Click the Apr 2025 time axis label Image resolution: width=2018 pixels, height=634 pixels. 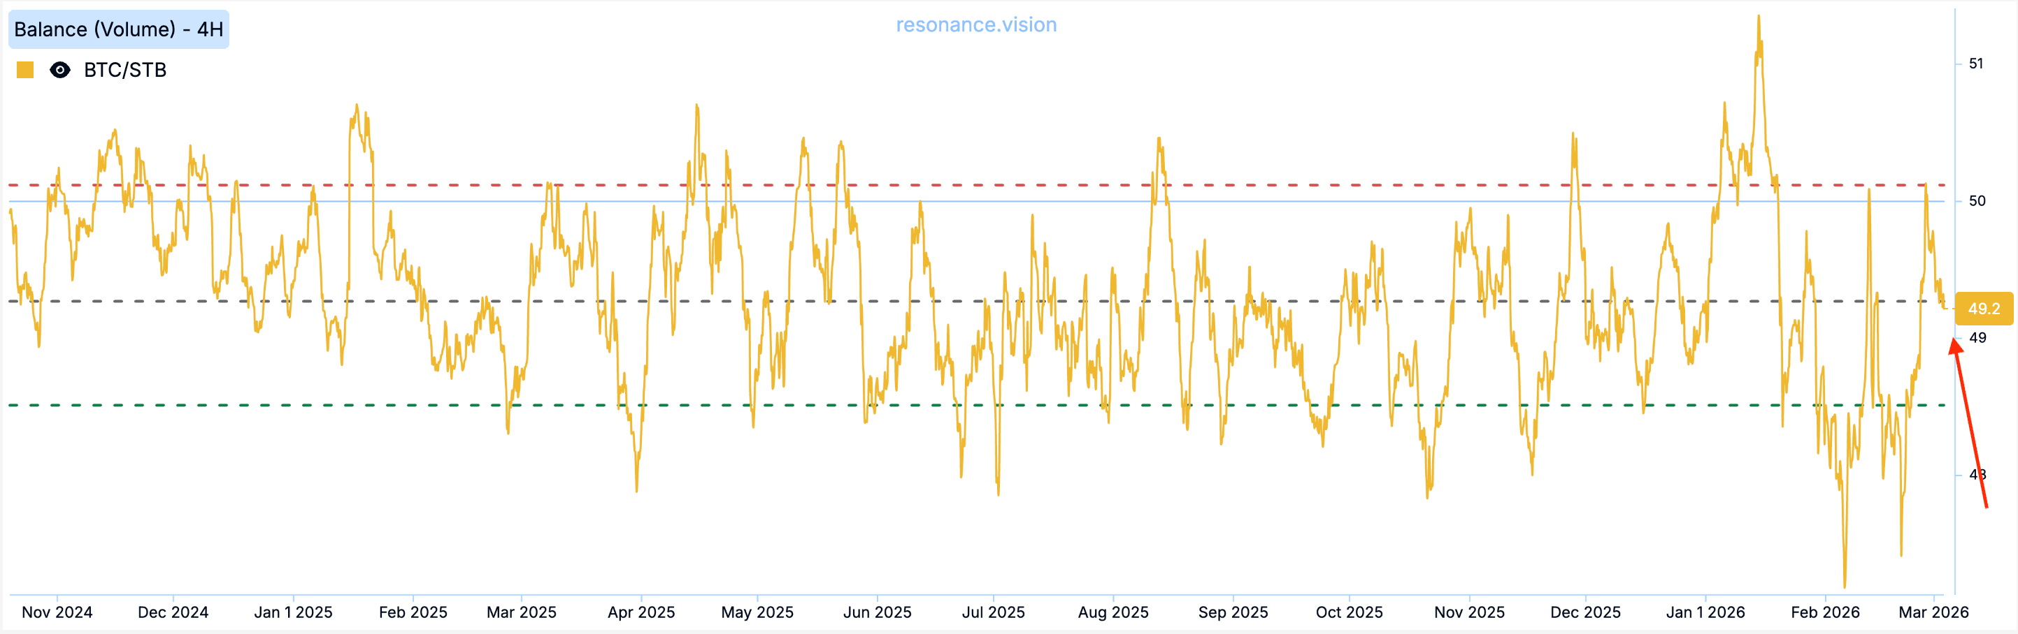coord(641,612)
